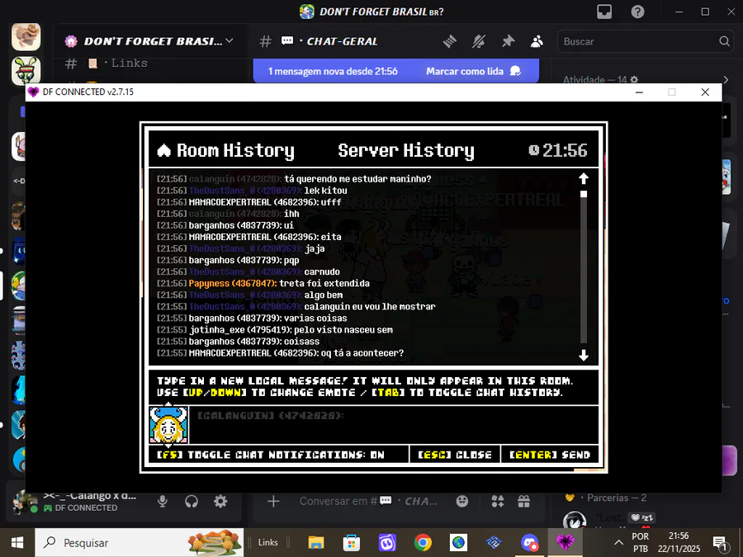This screenshot has height=557, width=743.
Task: Click the Conversar em chat-geral message field
Action: coord(369,501)
